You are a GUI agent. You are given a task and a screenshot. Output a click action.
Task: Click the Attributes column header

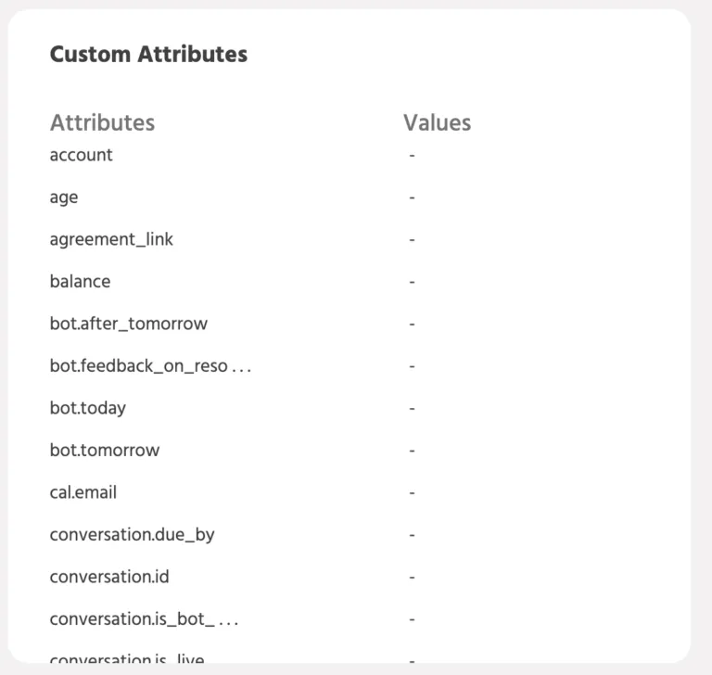[102, 122]
